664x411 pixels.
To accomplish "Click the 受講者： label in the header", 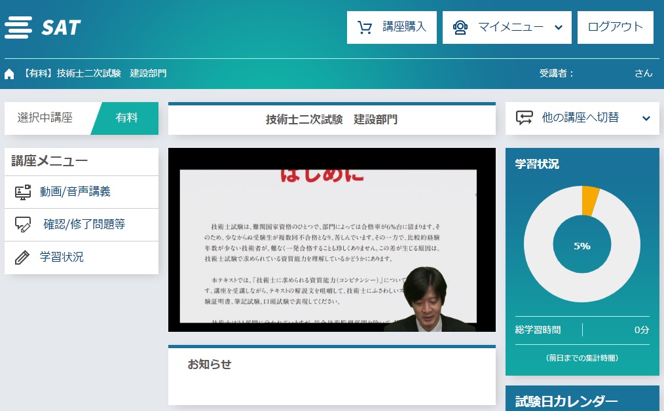I will (x=557, y=74).
